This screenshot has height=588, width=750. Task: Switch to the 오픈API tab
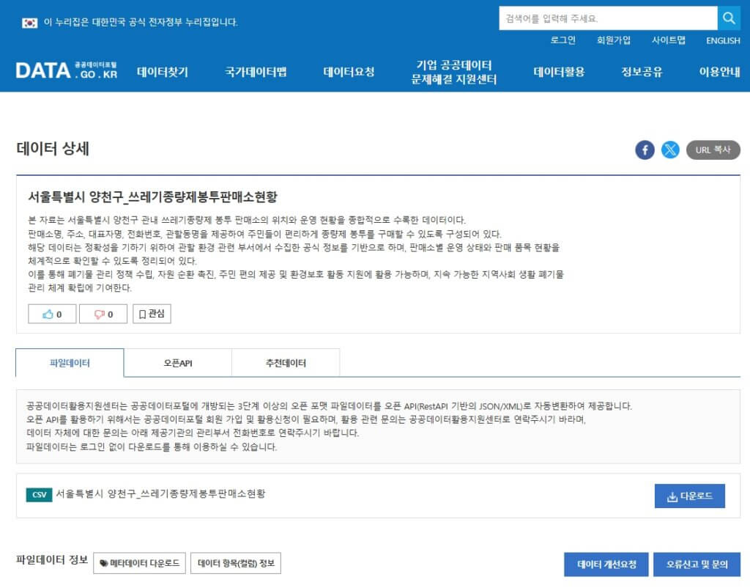[x=178, y=362]
